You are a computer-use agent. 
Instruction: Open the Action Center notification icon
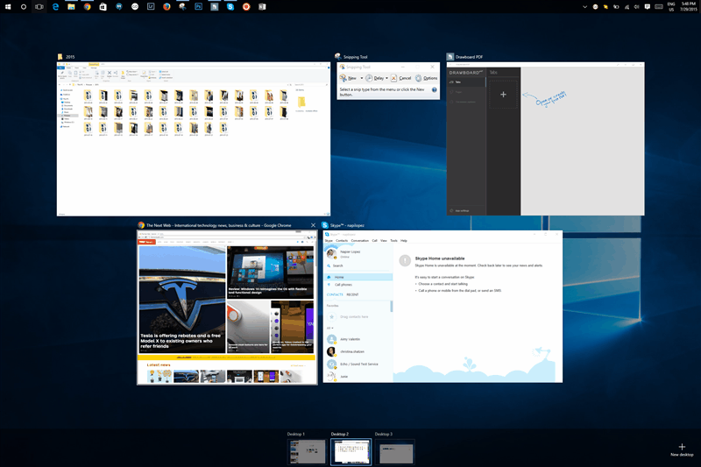coord(647,7)
